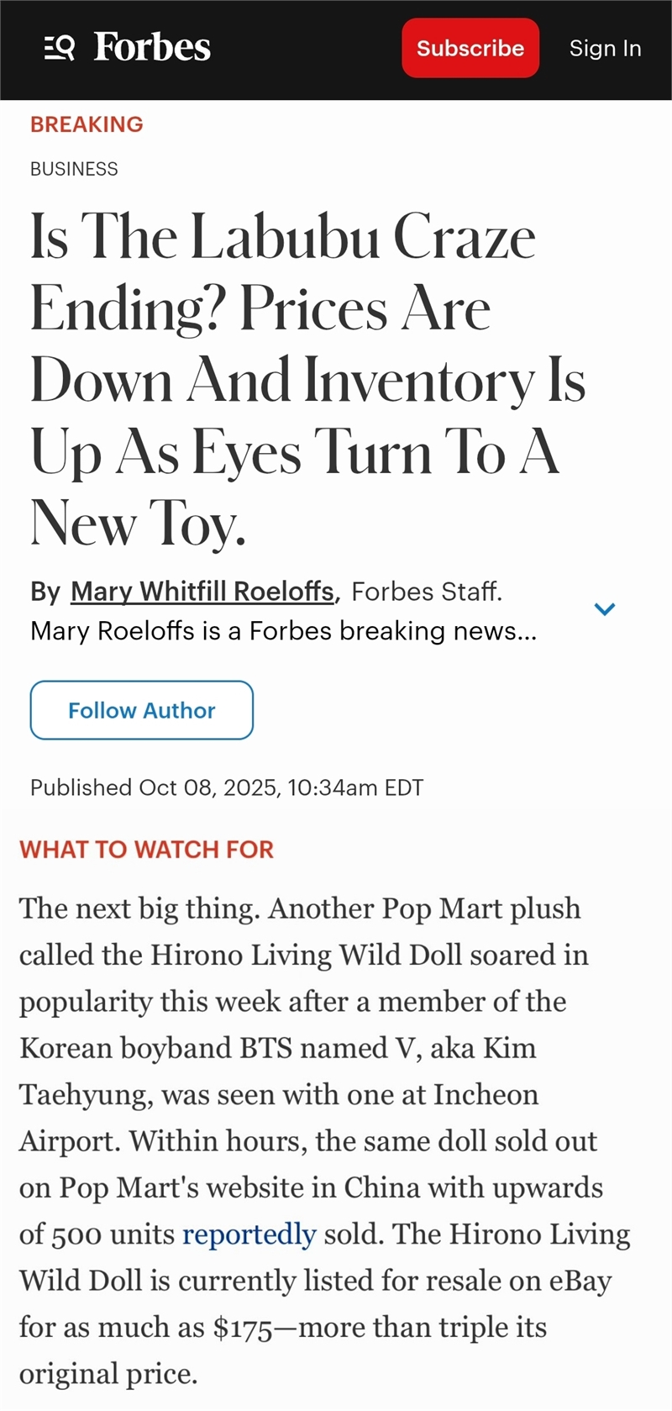Click the BREAKING label
The width and height of the screenshot is (672, 1411).
(x=87, y=124)
